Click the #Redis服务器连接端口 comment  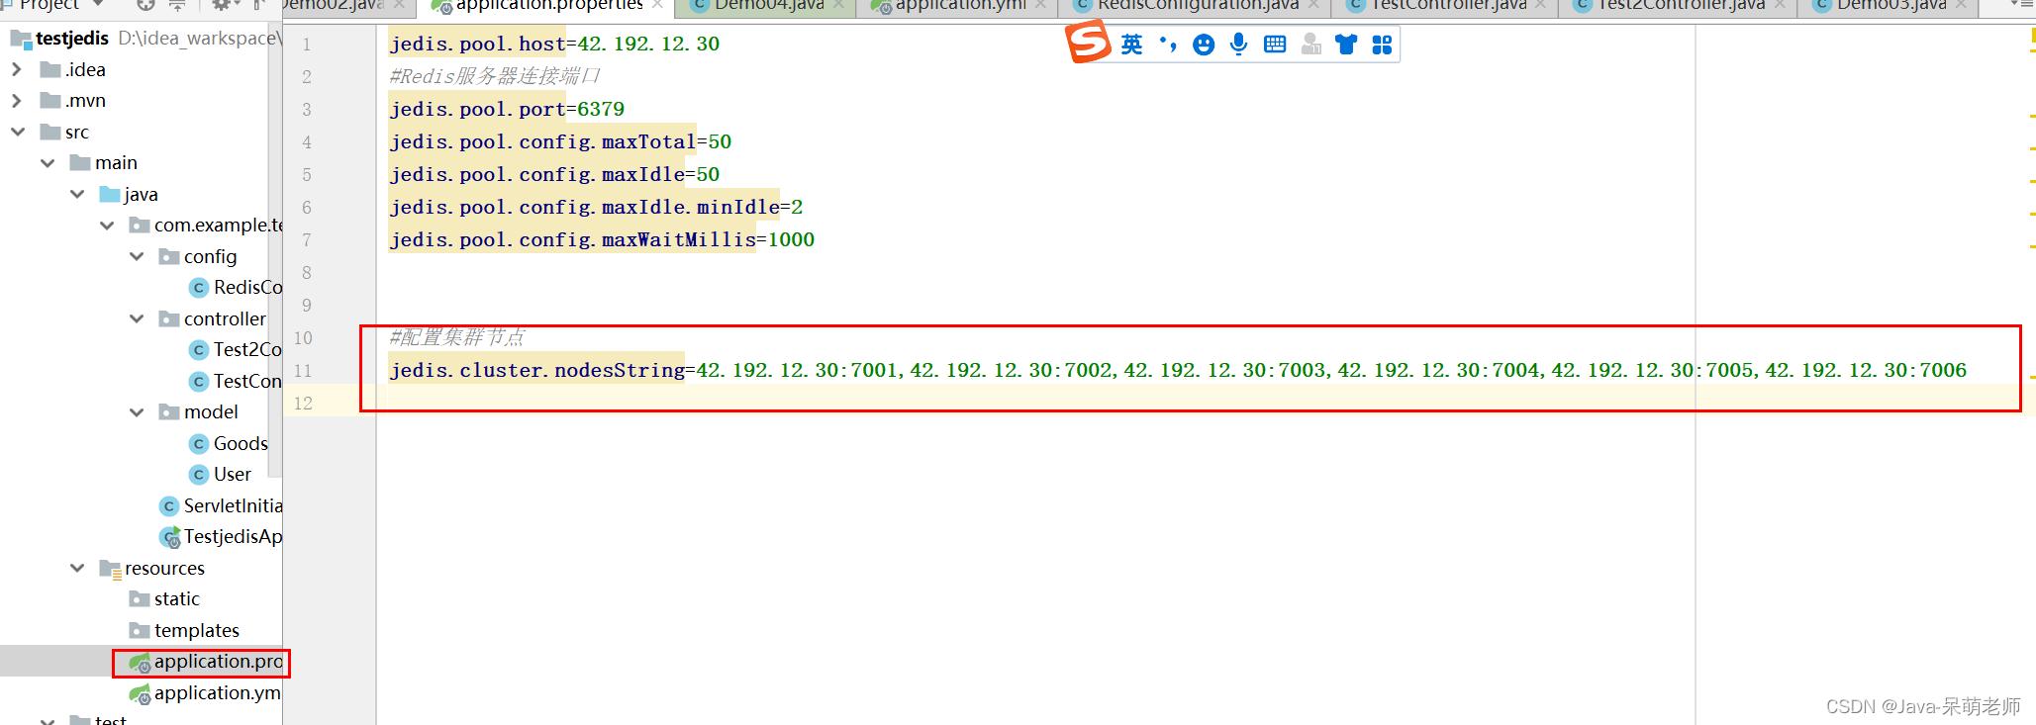495,77
